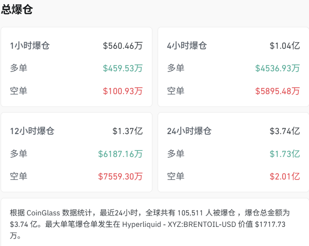The image size is (309, 246).
Task: Click the red short value $2.01亿
Action: [284, 176]
